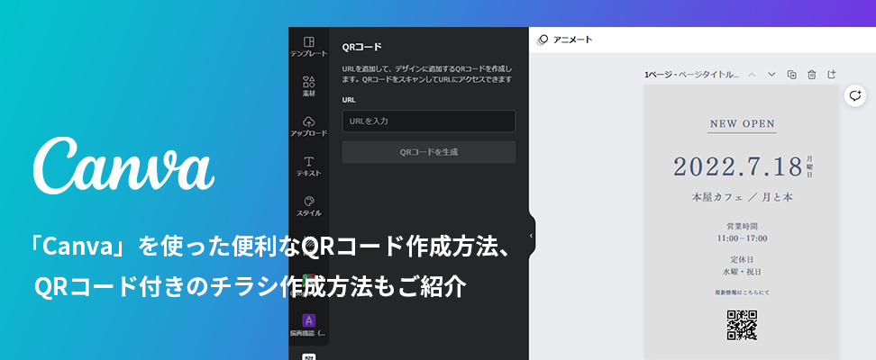Image resolution: width=876 pixels, height=360 pixels.
Task: Click the アニメート button
Action: (x=564, y=40)
